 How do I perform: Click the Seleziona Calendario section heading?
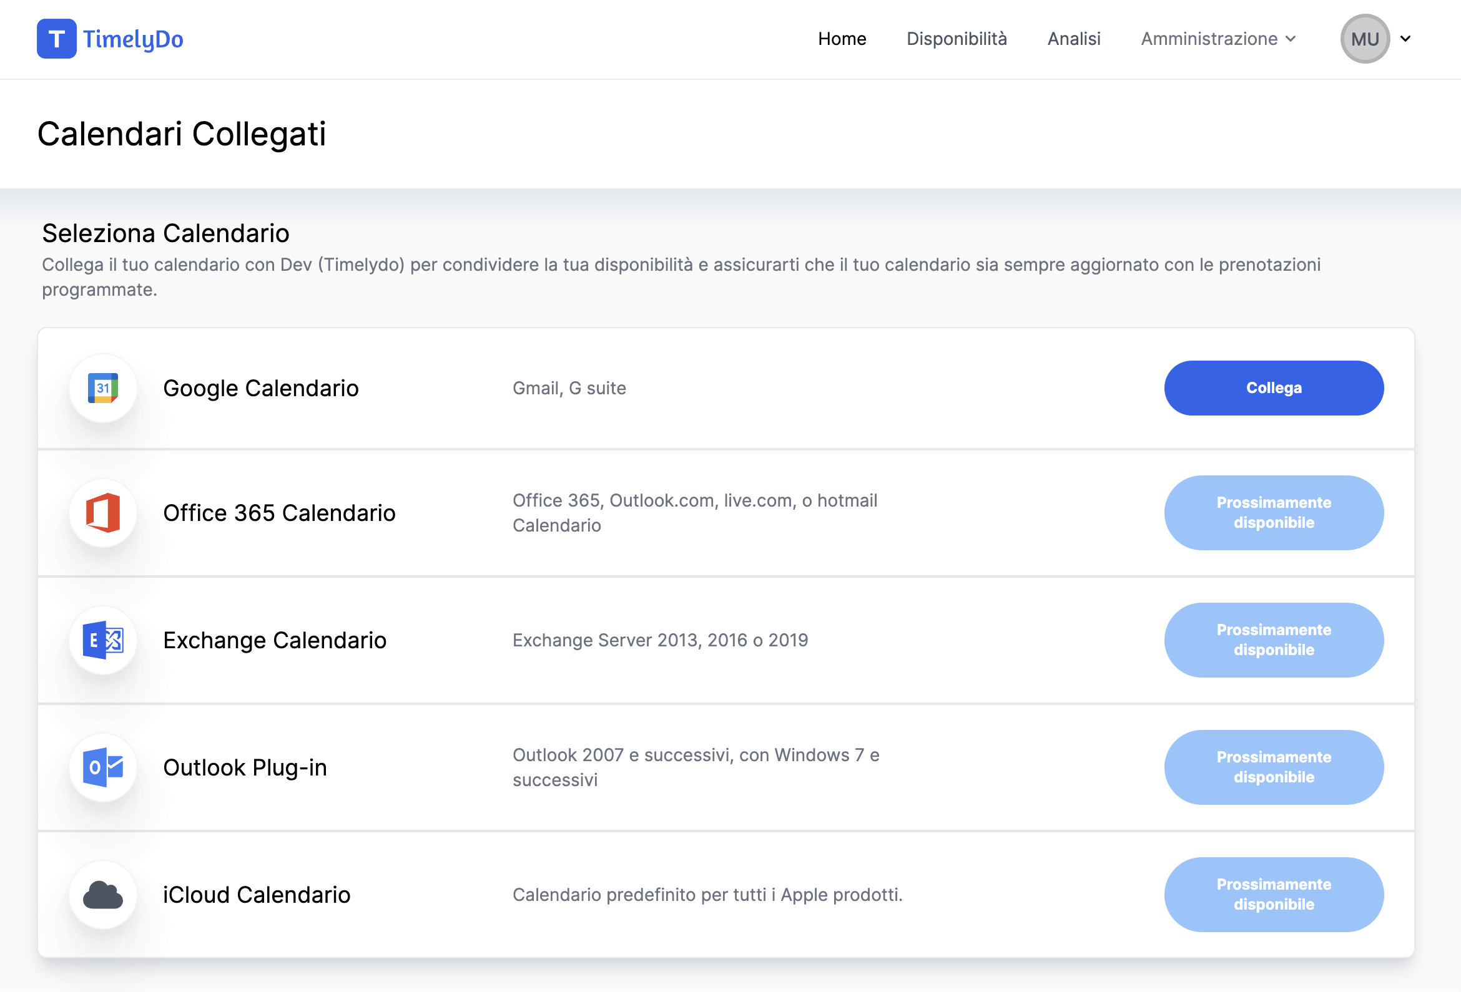point(166,233)
